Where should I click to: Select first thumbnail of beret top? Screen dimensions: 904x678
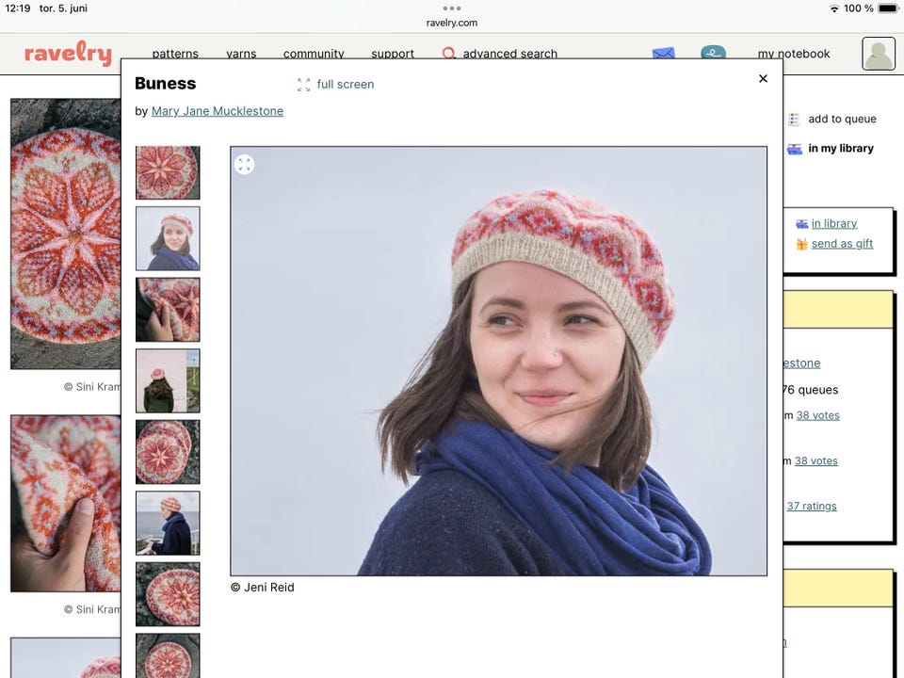(168, 172)
